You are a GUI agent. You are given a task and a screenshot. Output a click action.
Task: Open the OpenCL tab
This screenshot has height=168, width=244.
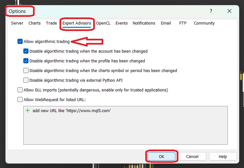[x=103, y=23]
